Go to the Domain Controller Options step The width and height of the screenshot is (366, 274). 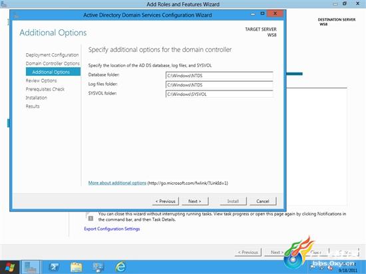tap(53, 63)
